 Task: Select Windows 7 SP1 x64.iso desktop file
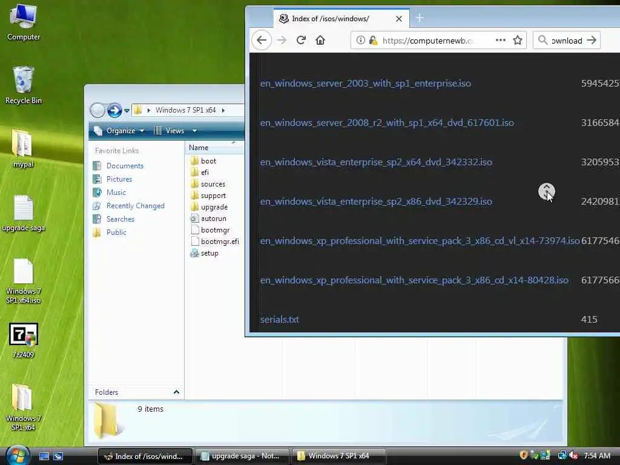click(x=24, y=282)
